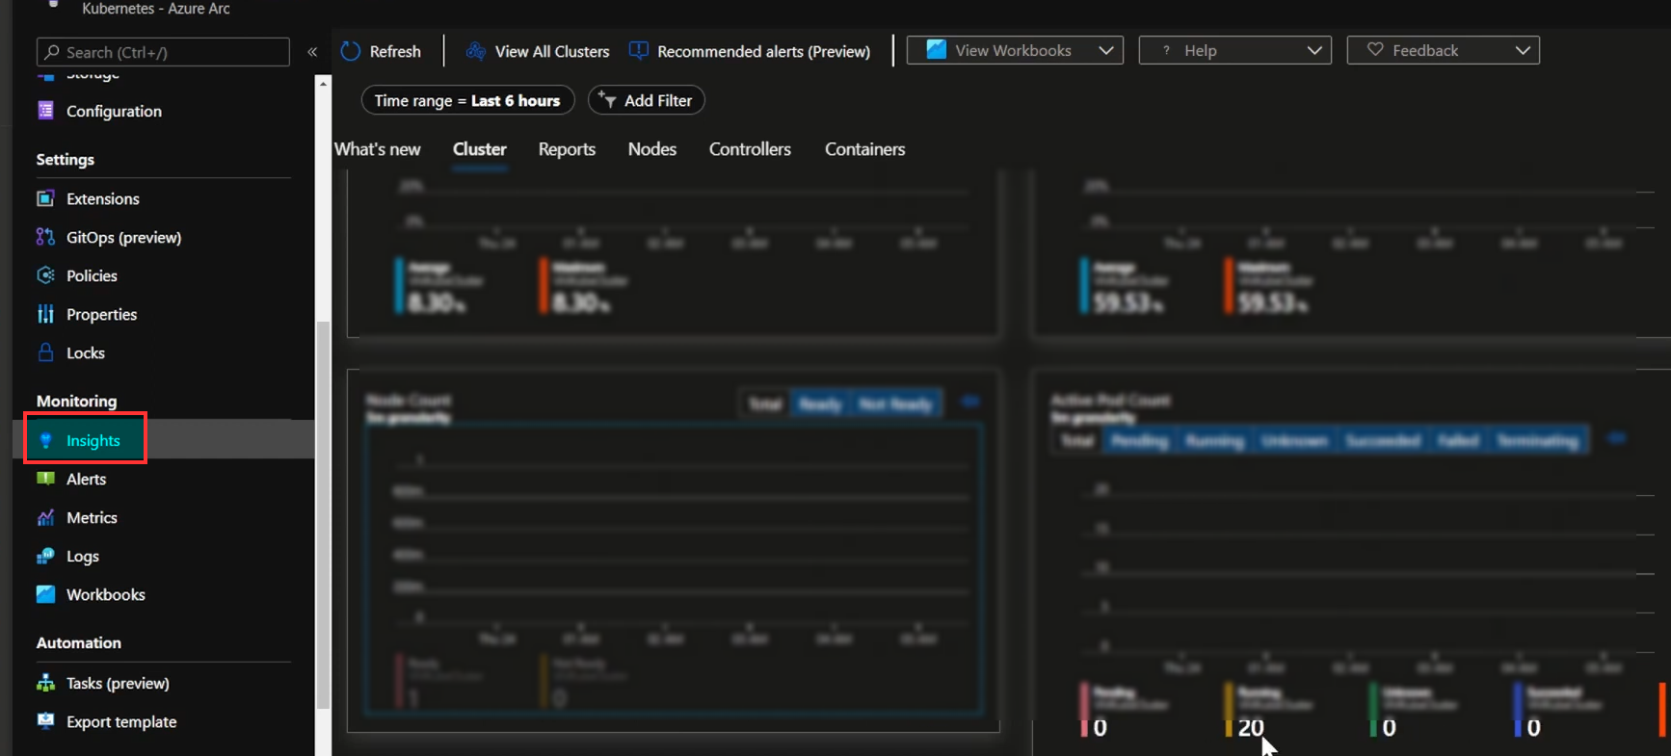Expand the Help dropdown arrow

pos(1313,50)
